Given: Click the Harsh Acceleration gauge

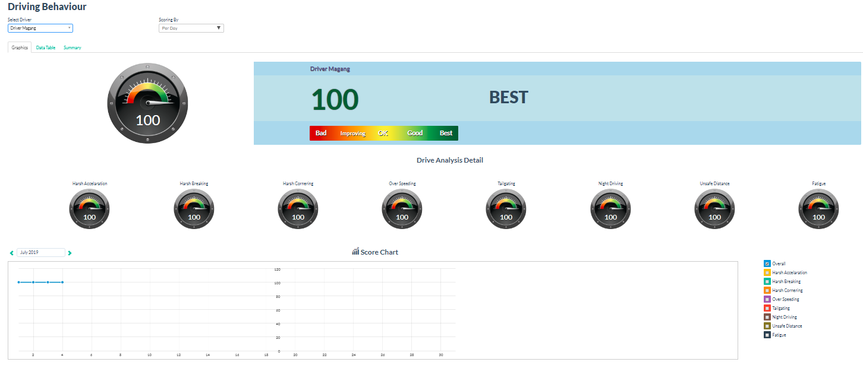Looking at the screenshot, I should click(x=90, y=209).
